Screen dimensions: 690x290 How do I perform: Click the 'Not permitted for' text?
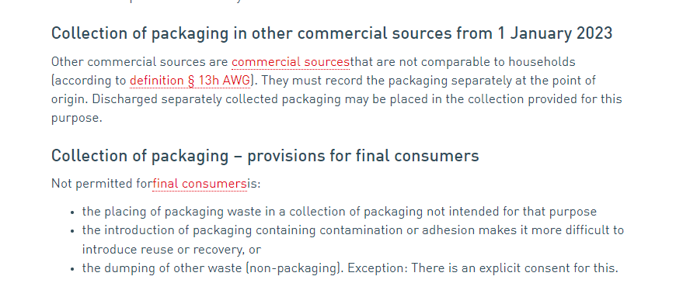tap(102, 184)
